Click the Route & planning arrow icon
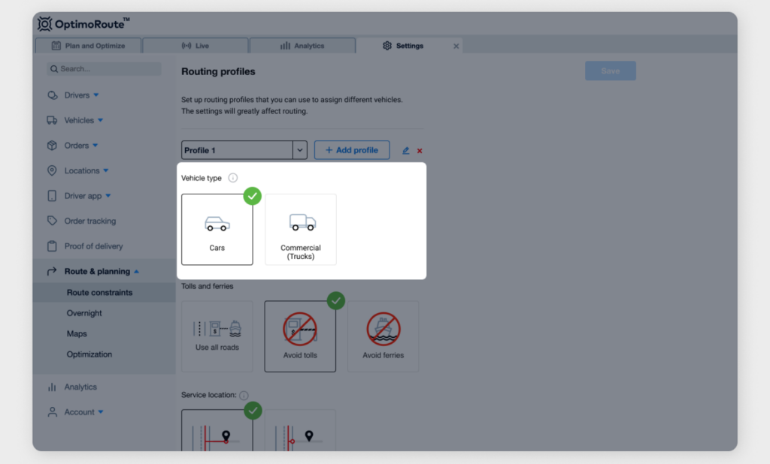 (x=52, y=271)
